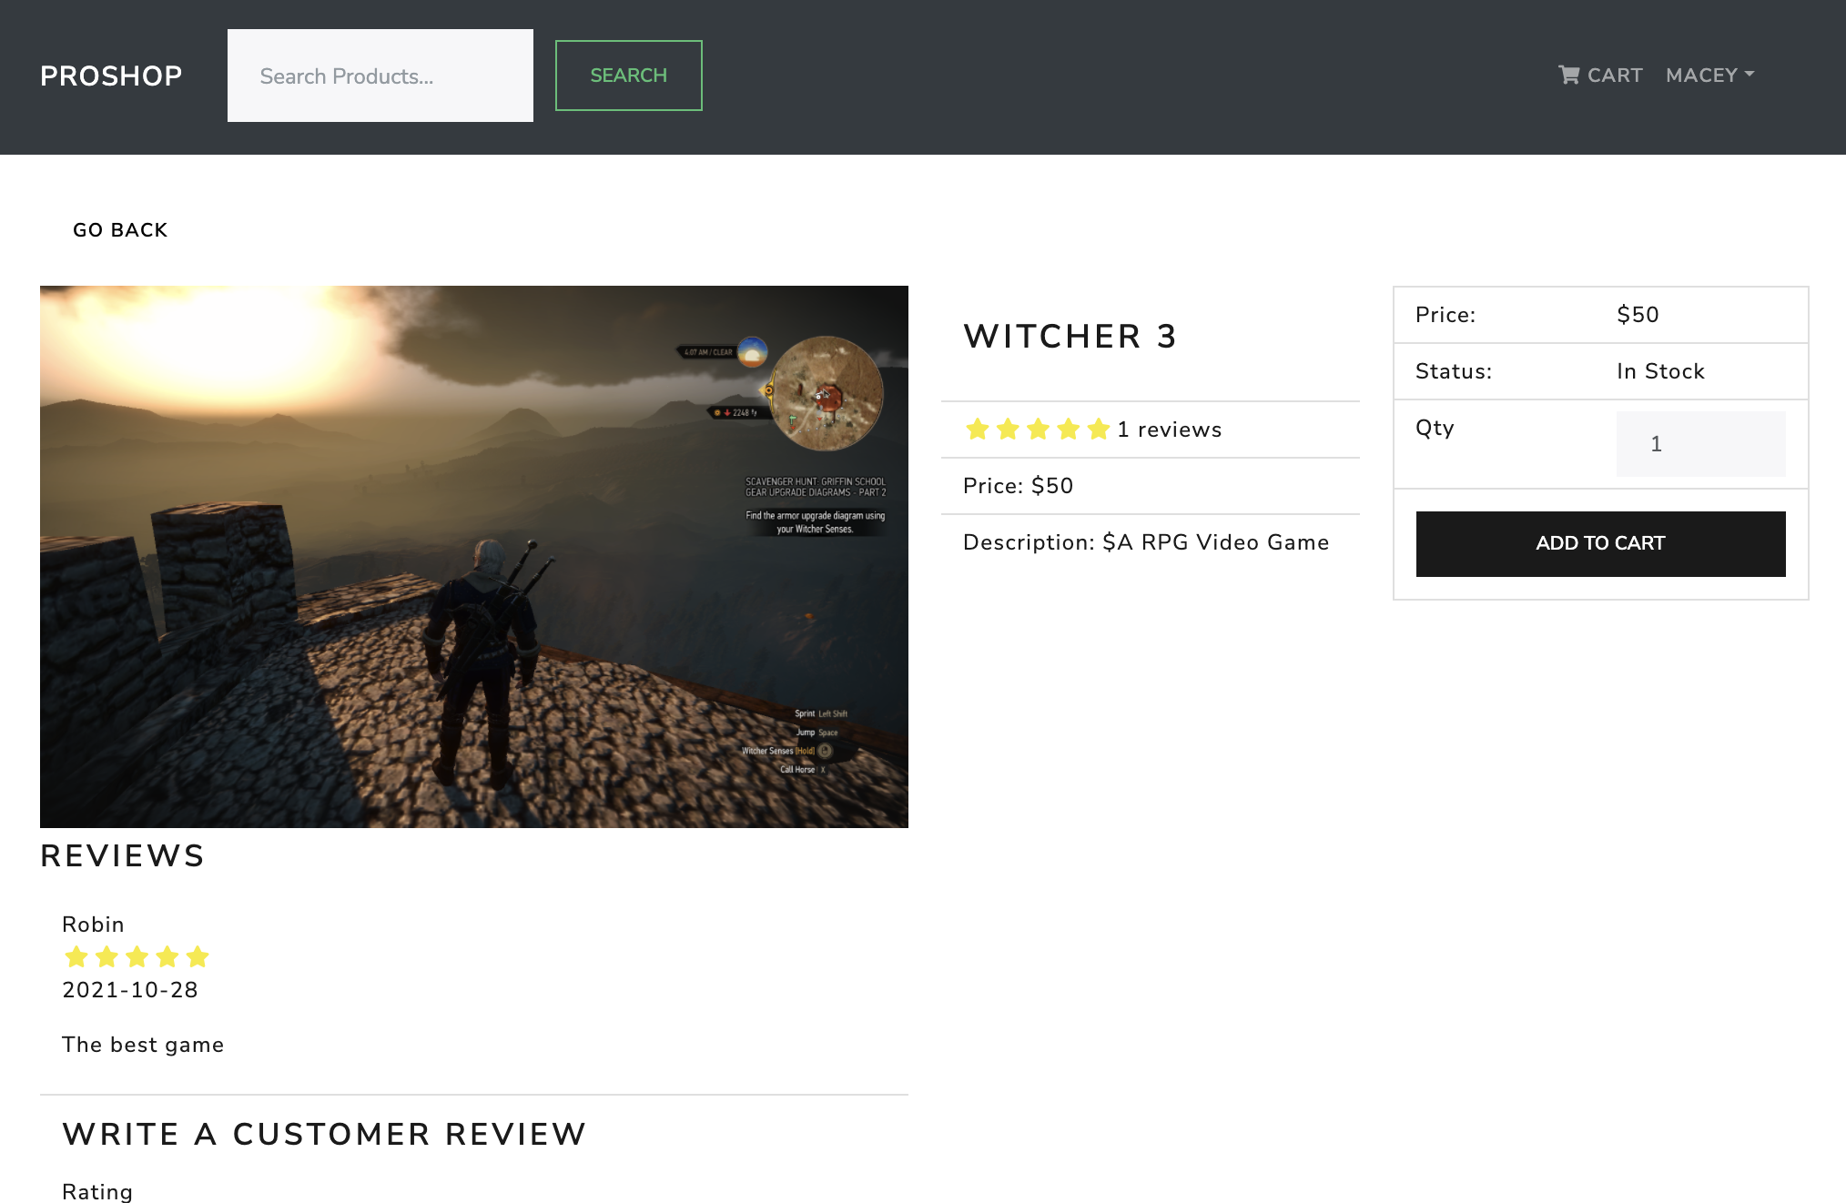The image size is (1846, 1203).
Task: Click ADD TO CART button
Action: pyautogui.click(x=1599, y=543)
